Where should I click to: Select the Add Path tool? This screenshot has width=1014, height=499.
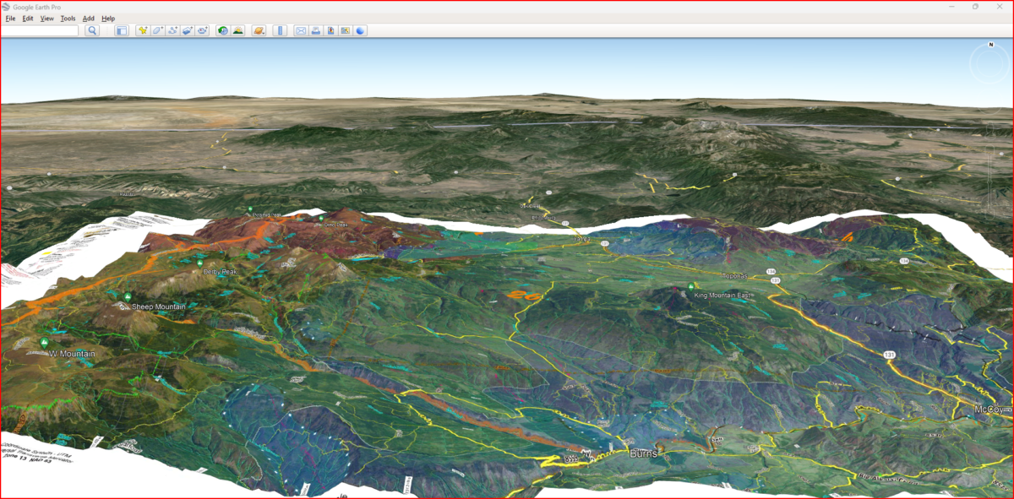172,30
